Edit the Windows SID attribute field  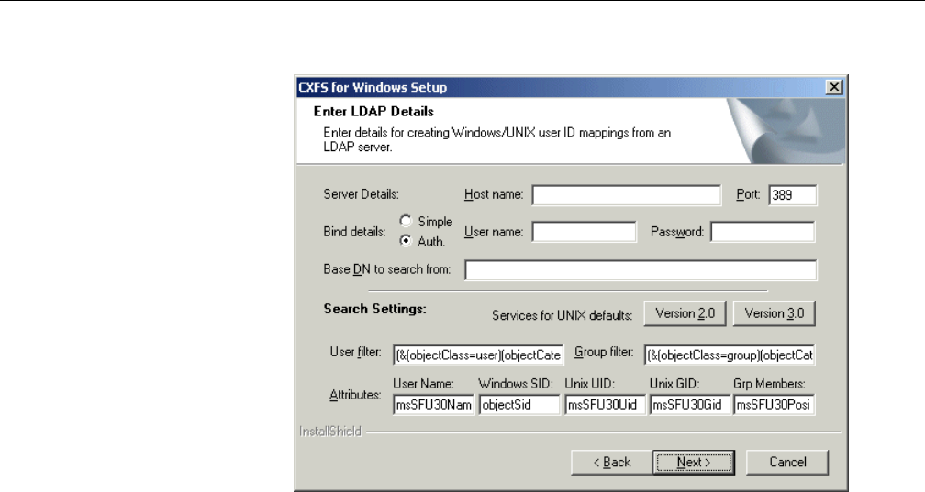519,405
